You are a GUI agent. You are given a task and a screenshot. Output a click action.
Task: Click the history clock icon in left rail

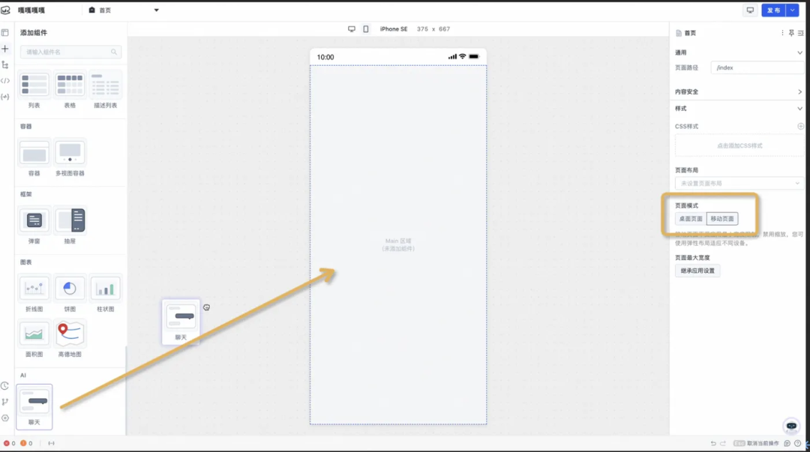(5, 386)
